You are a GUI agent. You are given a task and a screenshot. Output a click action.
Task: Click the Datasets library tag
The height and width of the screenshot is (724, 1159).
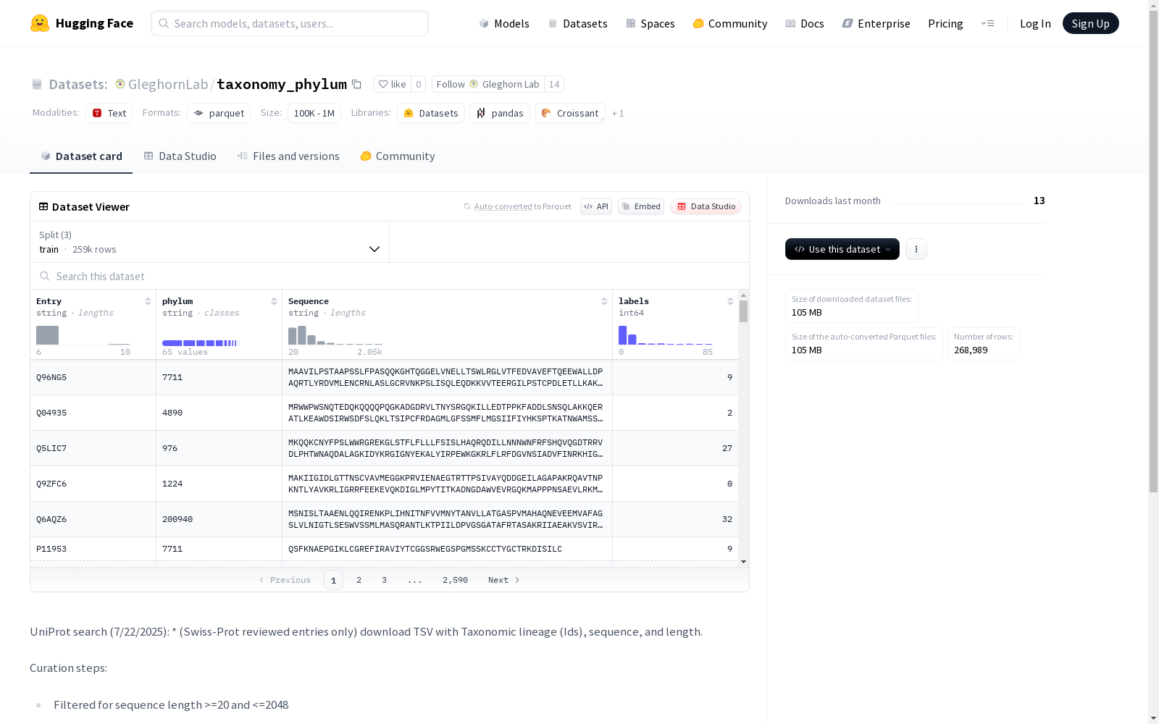tap(431, 113)
